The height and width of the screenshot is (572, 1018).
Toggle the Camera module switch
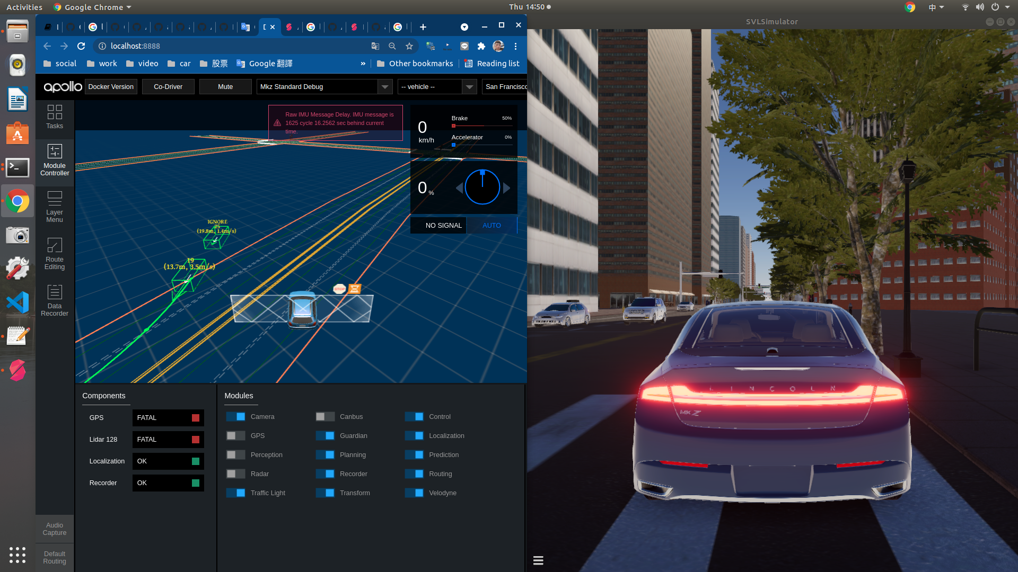click(x=236, y=417)
